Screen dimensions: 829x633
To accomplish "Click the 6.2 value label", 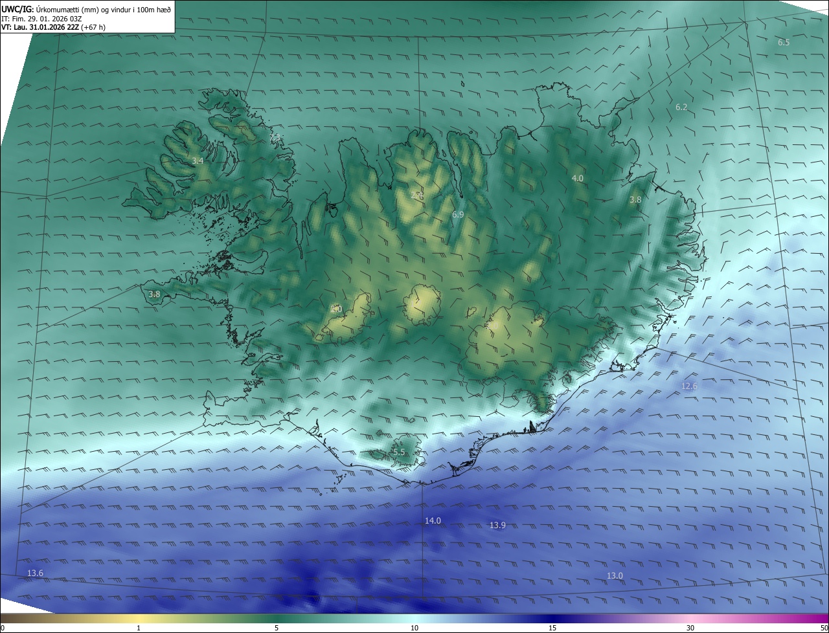I will (681, 107).
